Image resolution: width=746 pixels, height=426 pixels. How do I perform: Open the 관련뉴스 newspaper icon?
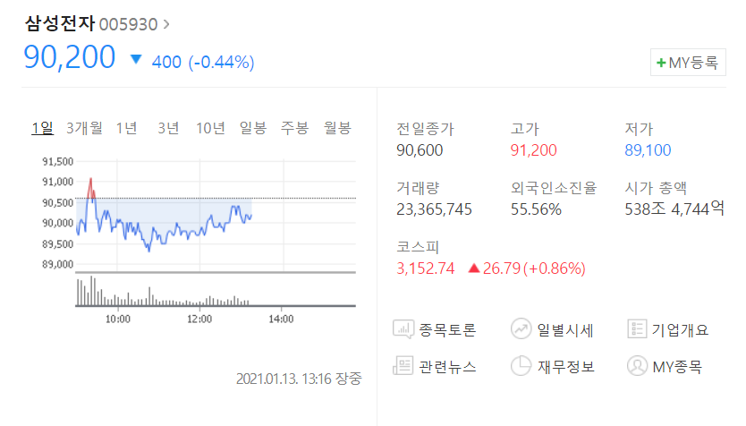click(x=403, y=365)
